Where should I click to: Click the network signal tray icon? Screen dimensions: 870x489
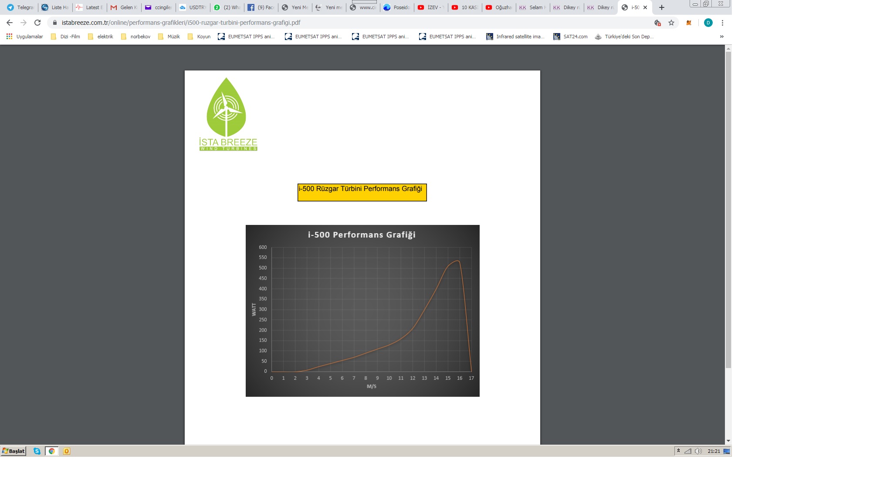point(688,451)
